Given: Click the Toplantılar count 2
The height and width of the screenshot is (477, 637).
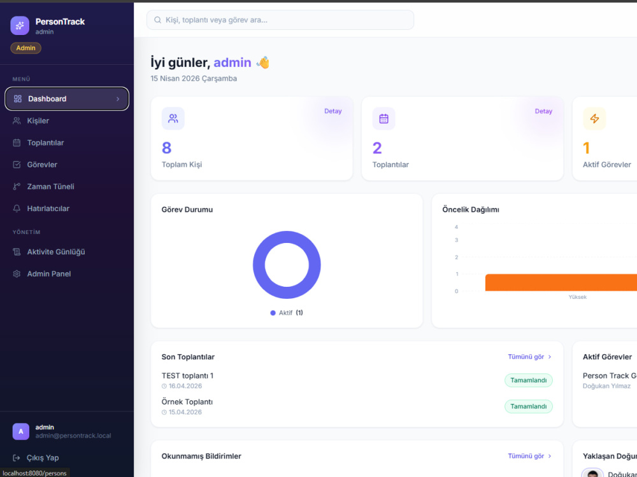Looking at the screenshot, I should point(377,148).
